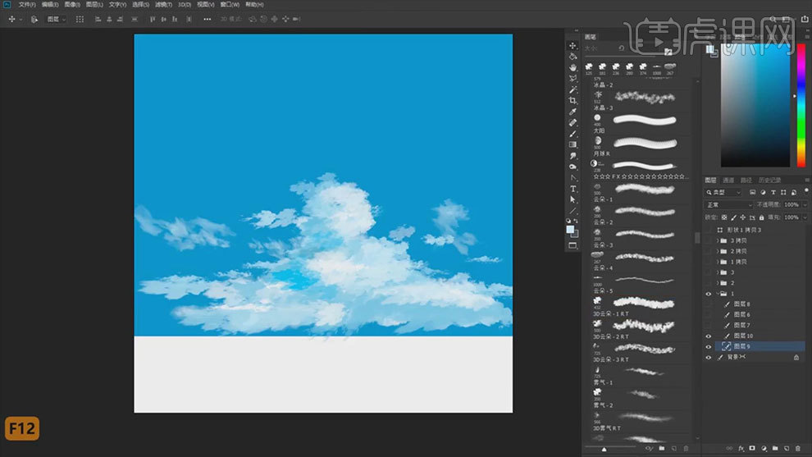Screen dimensions: 812x457
Task: Open the fill 100% dropdown arrow
Action: (x=805, y=217)
